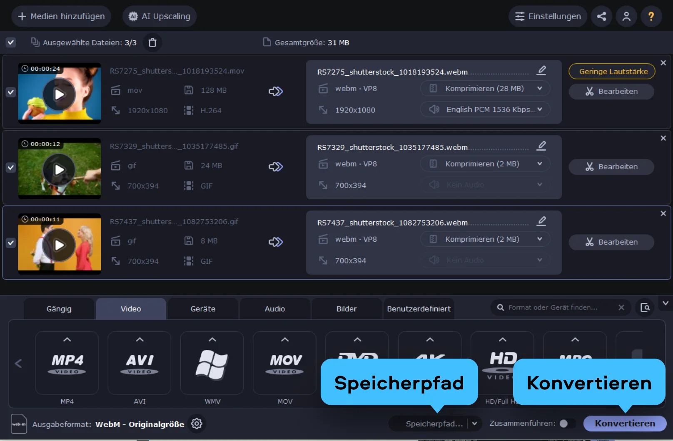Uncheck the select-all files checkbox
Image resolution: width=673 pixels, height=441 pixels.
click(11, 42)
